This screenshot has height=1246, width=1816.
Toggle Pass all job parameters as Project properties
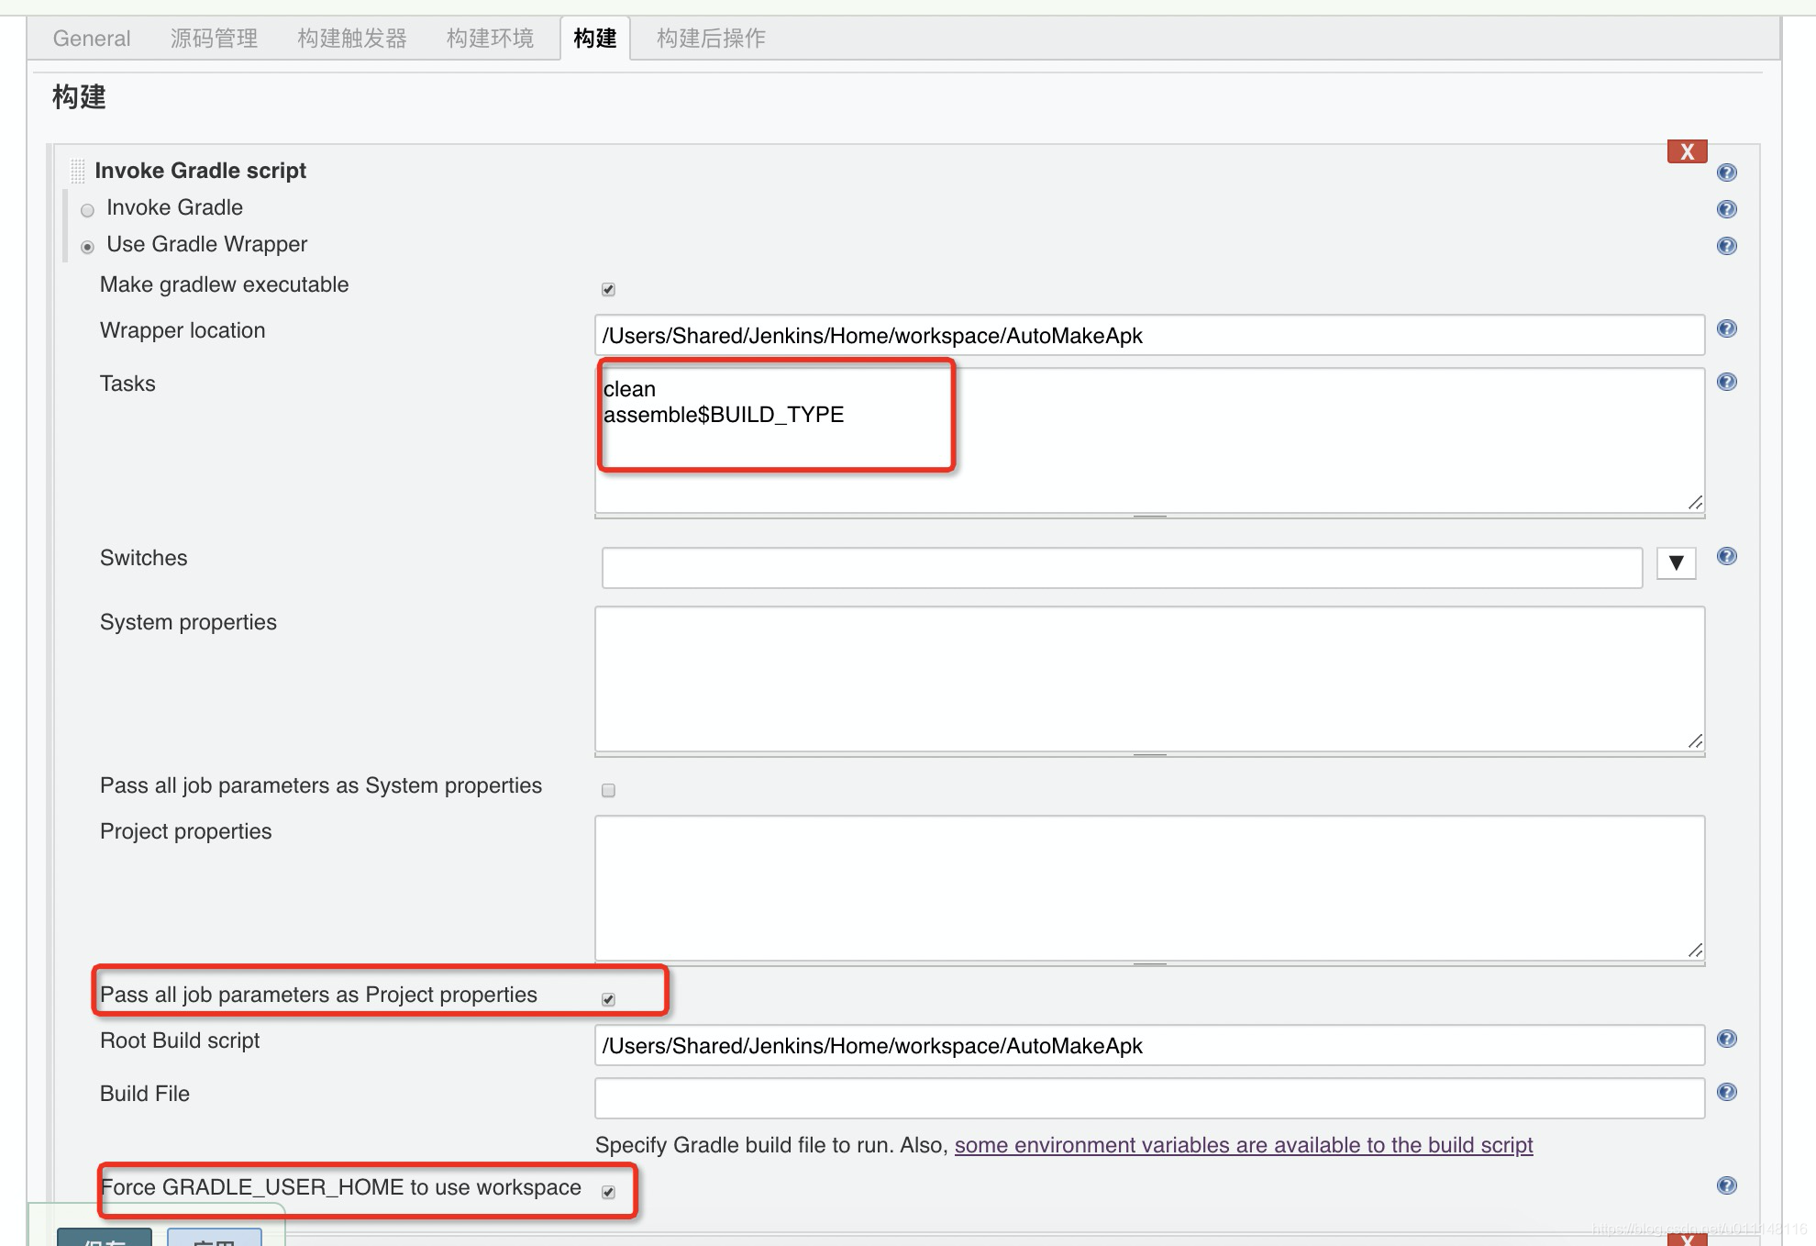click(x=608, y=999)
